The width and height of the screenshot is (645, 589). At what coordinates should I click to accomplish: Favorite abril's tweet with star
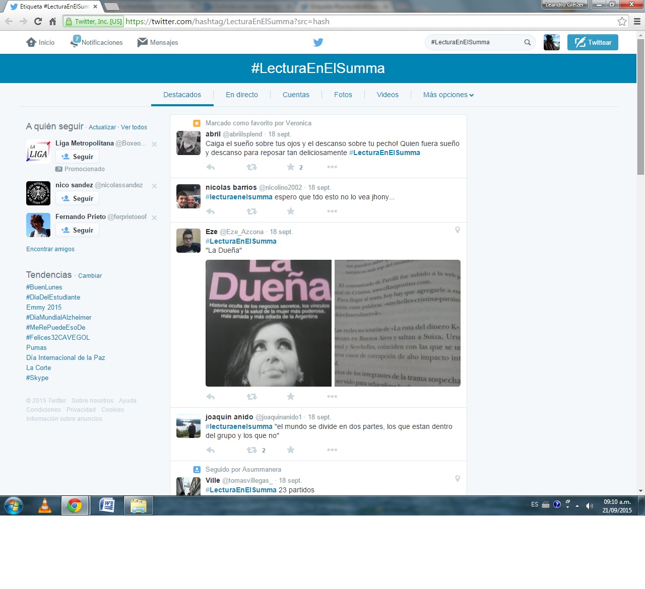pos(291,167)
